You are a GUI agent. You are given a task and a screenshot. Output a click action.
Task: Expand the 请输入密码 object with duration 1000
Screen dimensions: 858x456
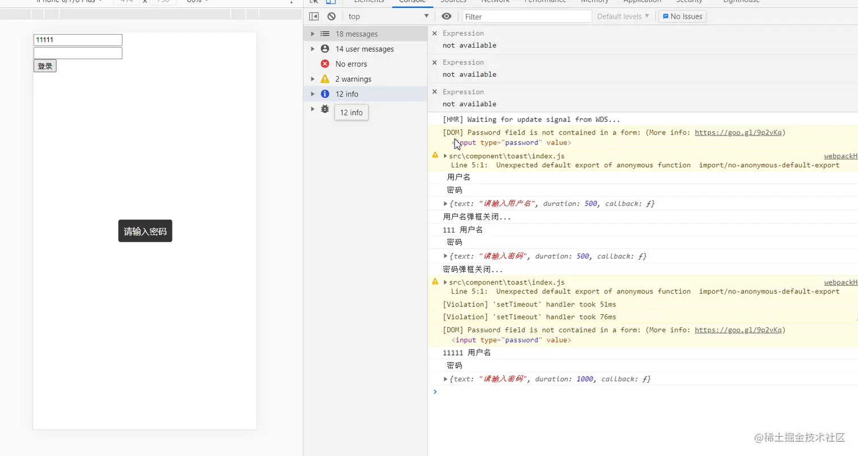(x=445, y=379)
